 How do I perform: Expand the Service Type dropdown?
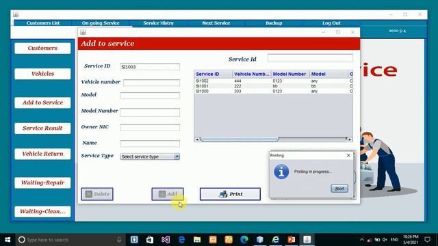(x=177, y=156)
